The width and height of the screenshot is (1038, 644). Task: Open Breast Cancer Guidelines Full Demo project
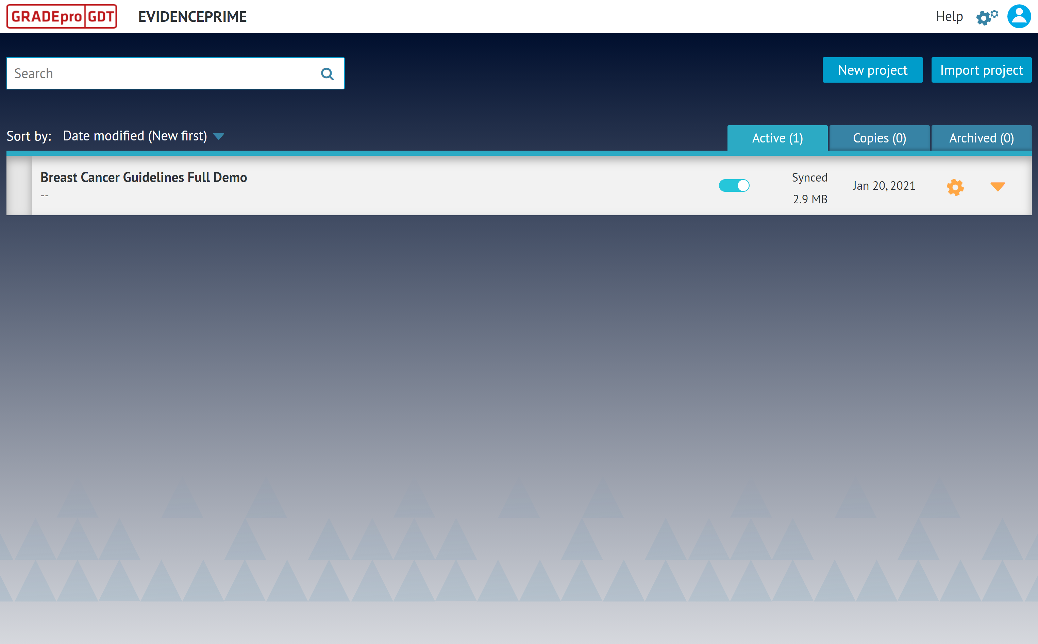click(x=144, y=177)
